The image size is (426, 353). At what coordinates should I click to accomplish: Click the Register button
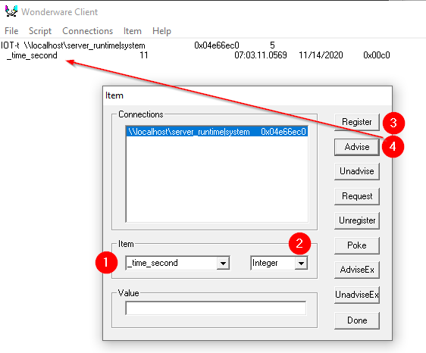(x=357, y=122)
